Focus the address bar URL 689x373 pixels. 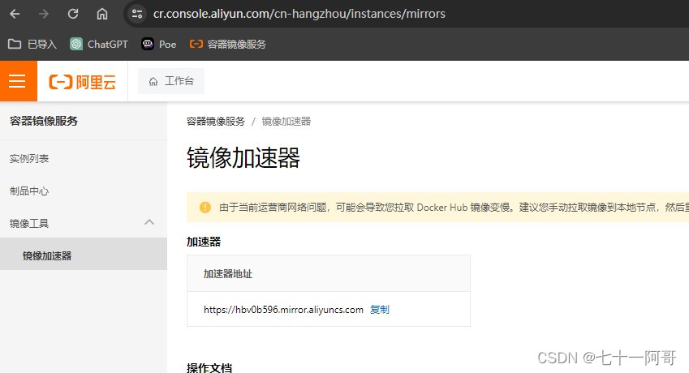click(x=299, y=14)
